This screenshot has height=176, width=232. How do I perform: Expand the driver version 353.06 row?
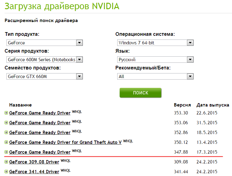6,123
